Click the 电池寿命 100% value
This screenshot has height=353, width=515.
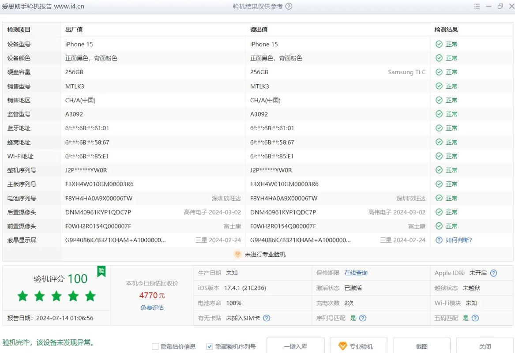(x=233, y=303)
